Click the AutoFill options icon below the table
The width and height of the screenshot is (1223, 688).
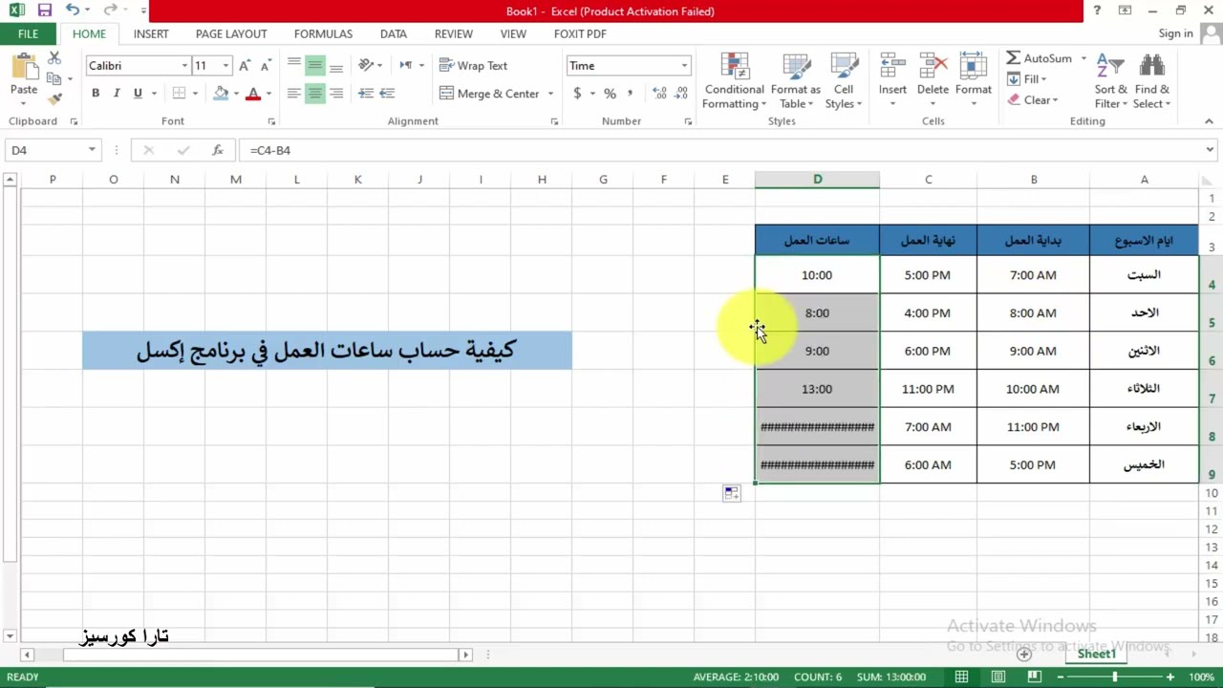point(732,494)
